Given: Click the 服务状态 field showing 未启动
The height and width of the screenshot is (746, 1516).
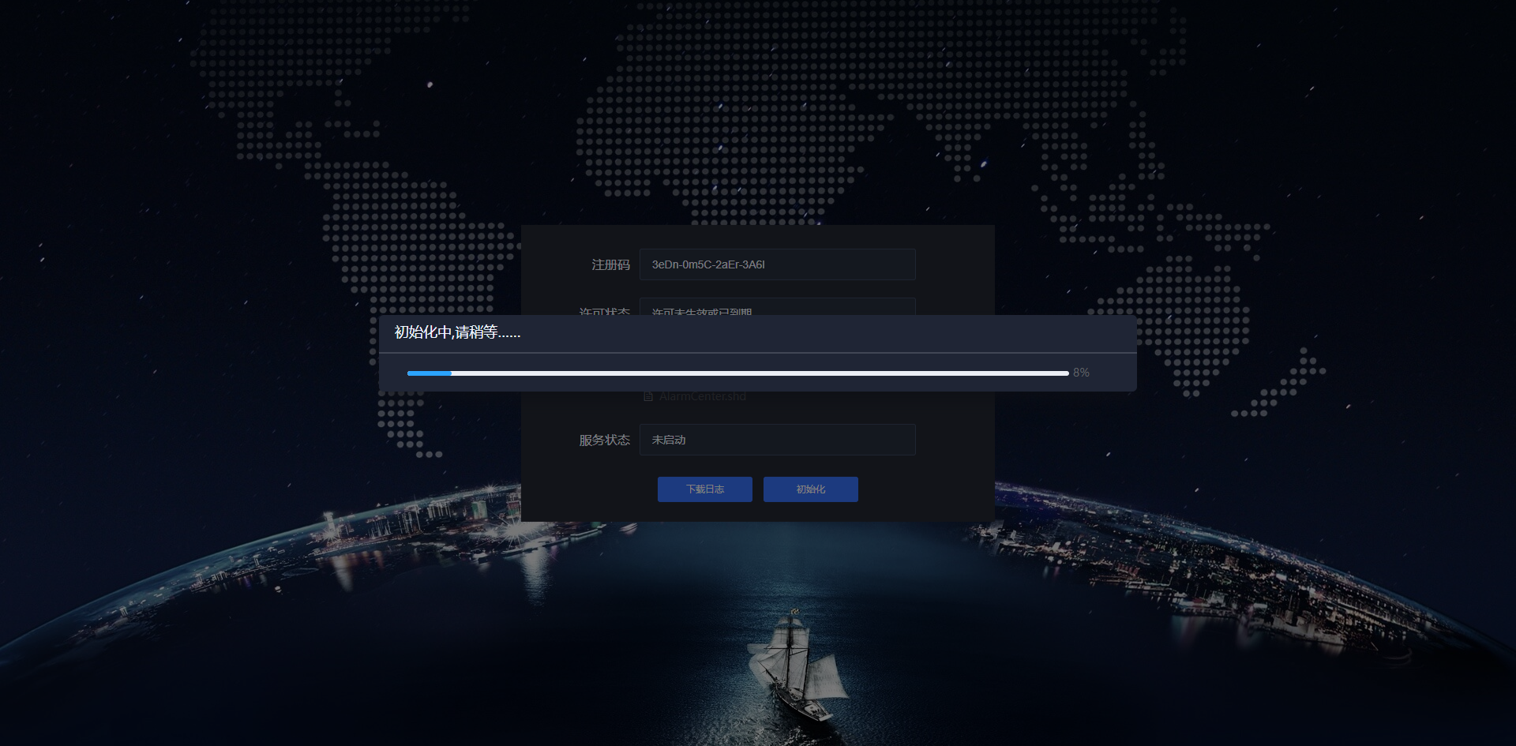Looking at the screenshot, I should (x=778, y=440).
